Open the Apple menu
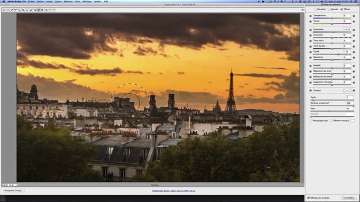 (4, 1)
